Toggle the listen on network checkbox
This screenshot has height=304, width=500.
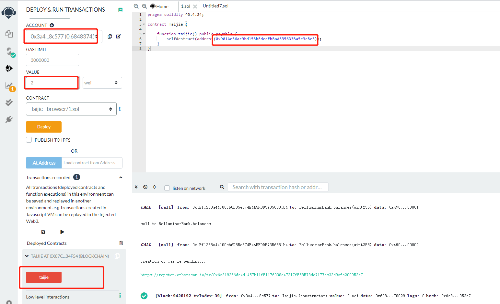pos(167,188)
